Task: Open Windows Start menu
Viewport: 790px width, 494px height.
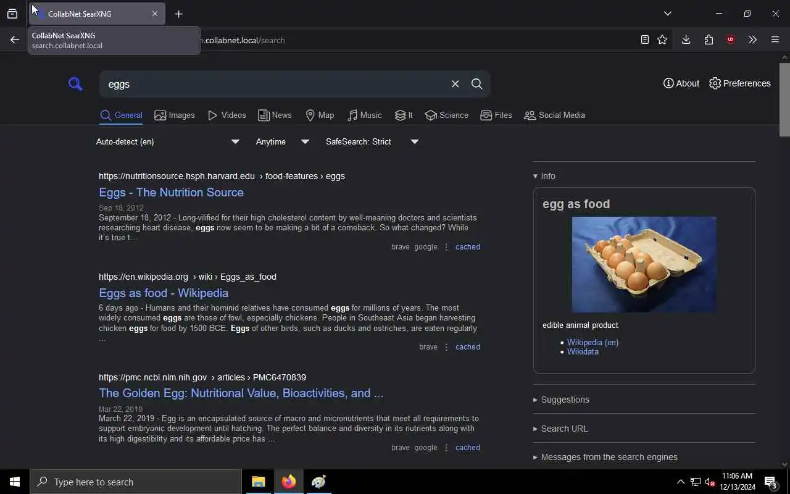Action: 15,482
